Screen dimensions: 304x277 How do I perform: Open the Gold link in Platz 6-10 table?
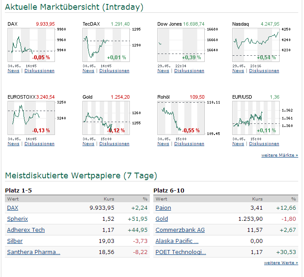tap(162, 219)
